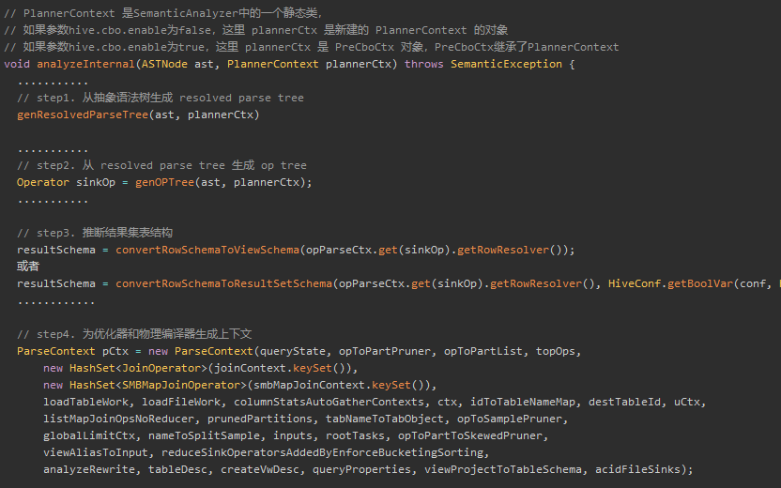Click the step1 comment line
781x488 pixels.
click(160, 98)
